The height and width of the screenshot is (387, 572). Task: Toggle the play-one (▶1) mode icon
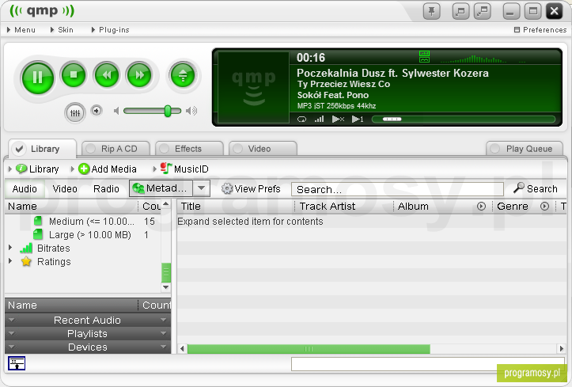358,120
